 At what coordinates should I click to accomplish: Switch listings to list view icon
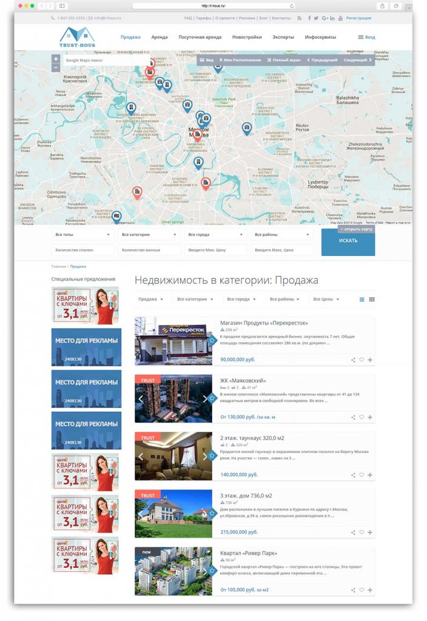coord(361,300)
